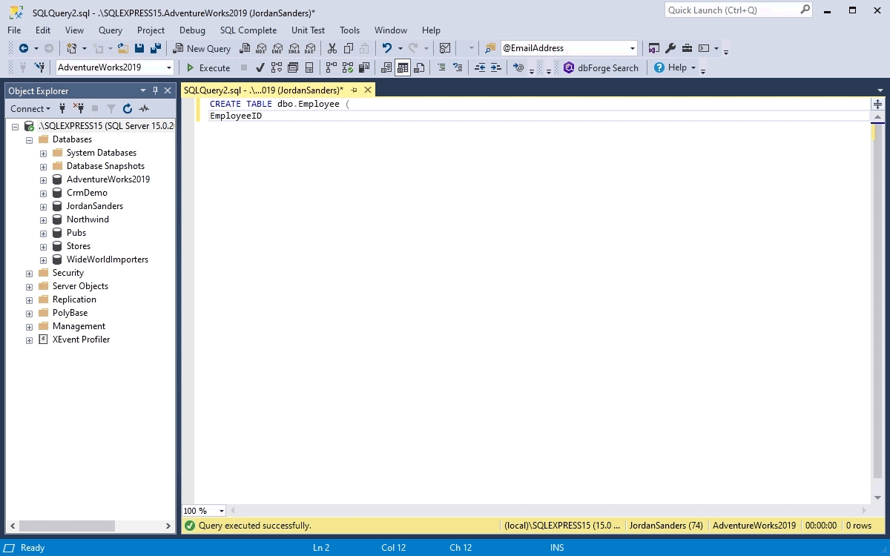Open the Connect dropdown in Object Explorer

(x=30, y=108)
